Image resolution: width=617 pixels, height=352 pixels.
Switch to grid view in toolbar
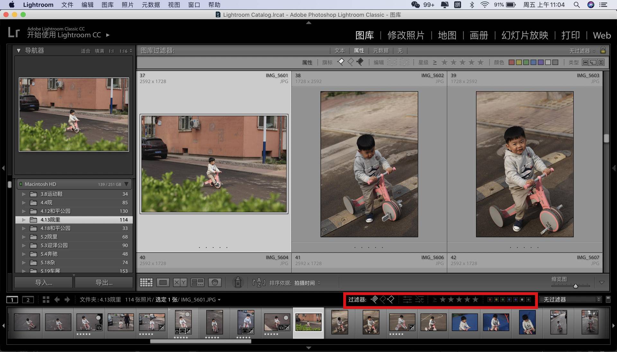point(146,283)
